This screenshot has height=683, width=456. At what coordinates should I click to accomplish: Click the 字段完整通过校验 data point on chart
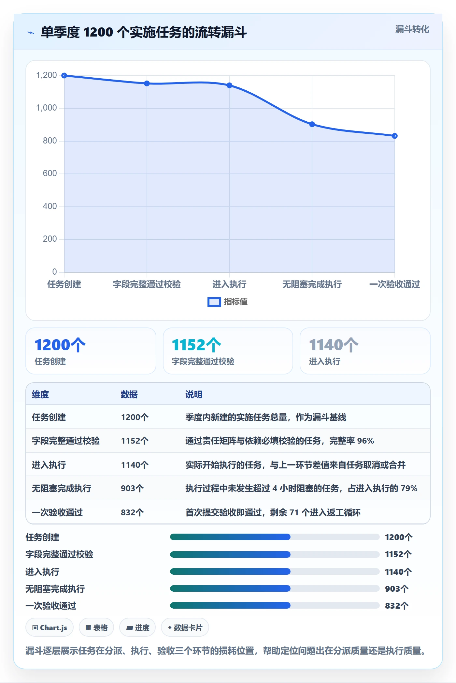[147, 83]
